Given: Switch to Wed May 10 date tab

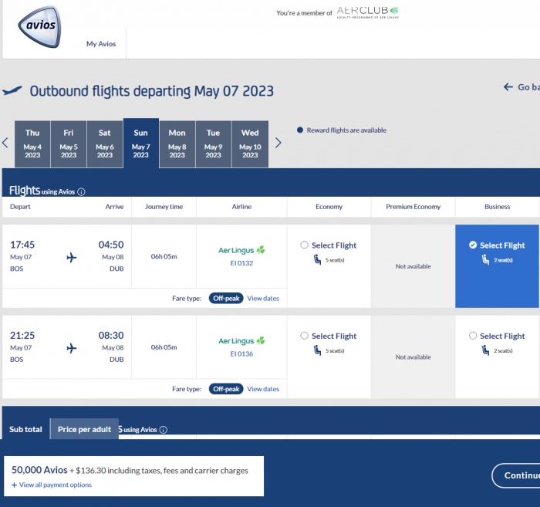Looking at the screenshot, I should tap(250, 144).
